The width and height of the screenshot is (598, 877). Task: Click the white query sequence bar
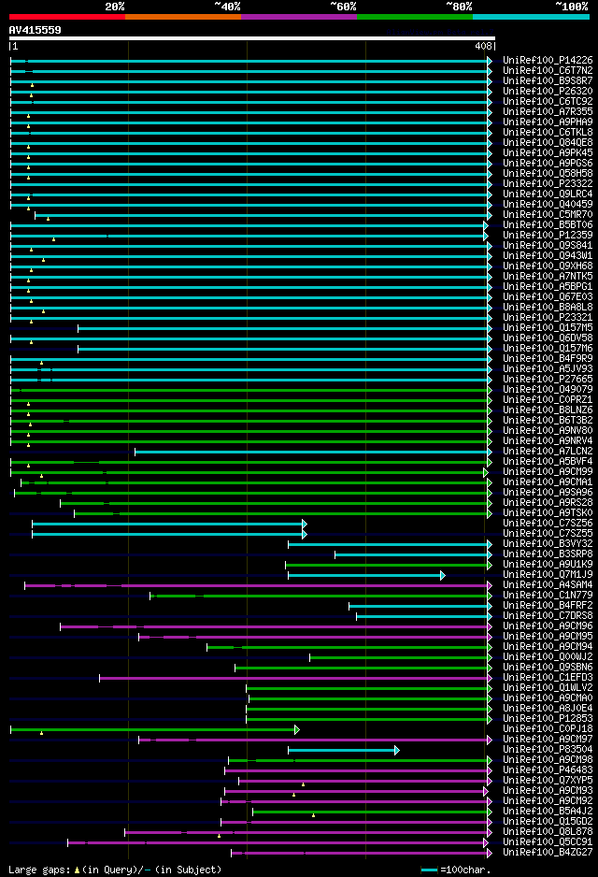(252, 38)
